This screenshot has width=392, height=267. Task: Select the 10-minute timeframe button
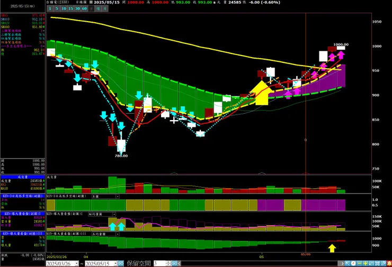click(64, 8)
